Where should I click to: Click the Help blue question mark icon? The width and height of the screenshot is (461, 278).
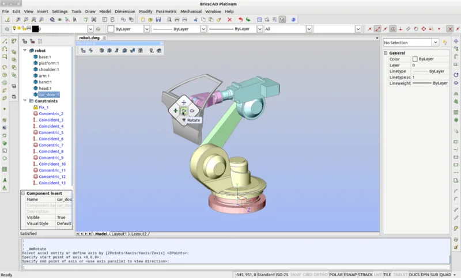[293, 20]
